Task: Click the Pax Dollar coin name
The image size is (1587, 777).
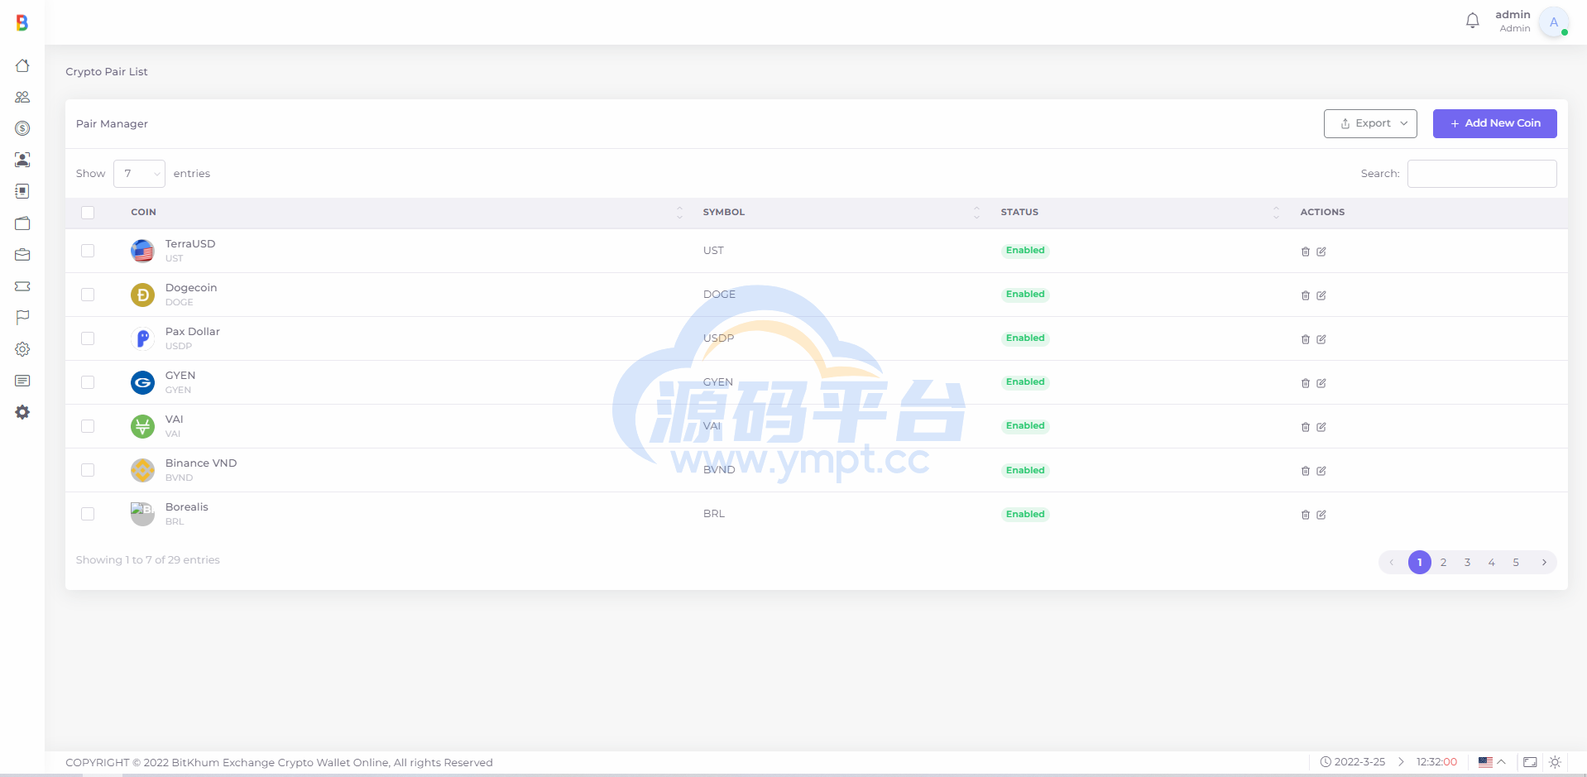Action: [x=193, y=332]
